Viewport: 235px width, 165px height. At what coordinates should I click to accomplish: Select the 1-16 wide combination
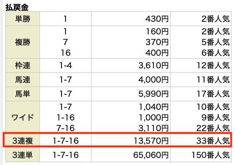(x=65, y=118)
